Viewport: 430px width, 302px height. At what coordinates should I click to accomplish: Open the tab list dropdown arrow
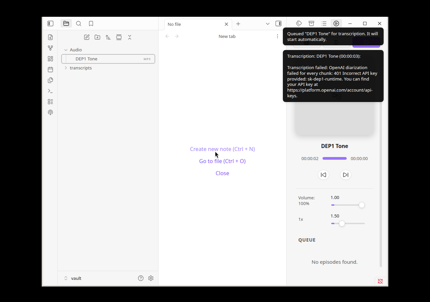pyautogui.click(x=268, y=24)
